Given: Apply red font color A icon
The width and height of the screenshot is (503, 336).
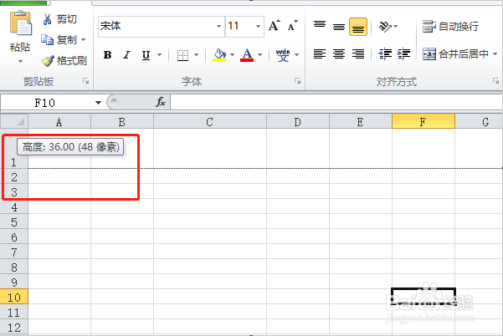Looking at the screenshot, I should pyautogui.click(x=247, y=55).
